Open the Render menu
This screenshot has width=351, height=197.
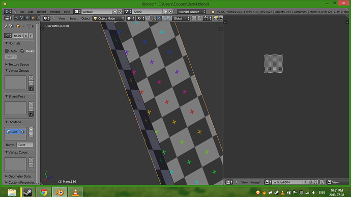(x=41, y=12)
